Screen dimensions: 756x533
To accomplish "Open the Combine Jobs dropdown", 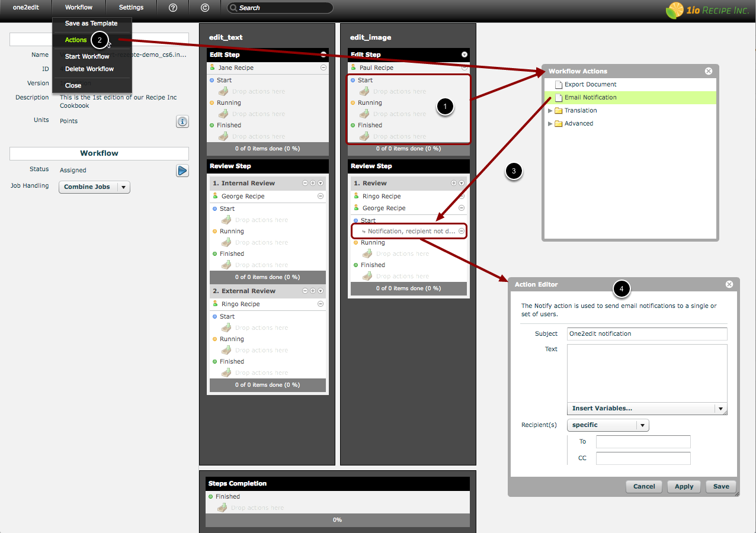I will point(94,187).
